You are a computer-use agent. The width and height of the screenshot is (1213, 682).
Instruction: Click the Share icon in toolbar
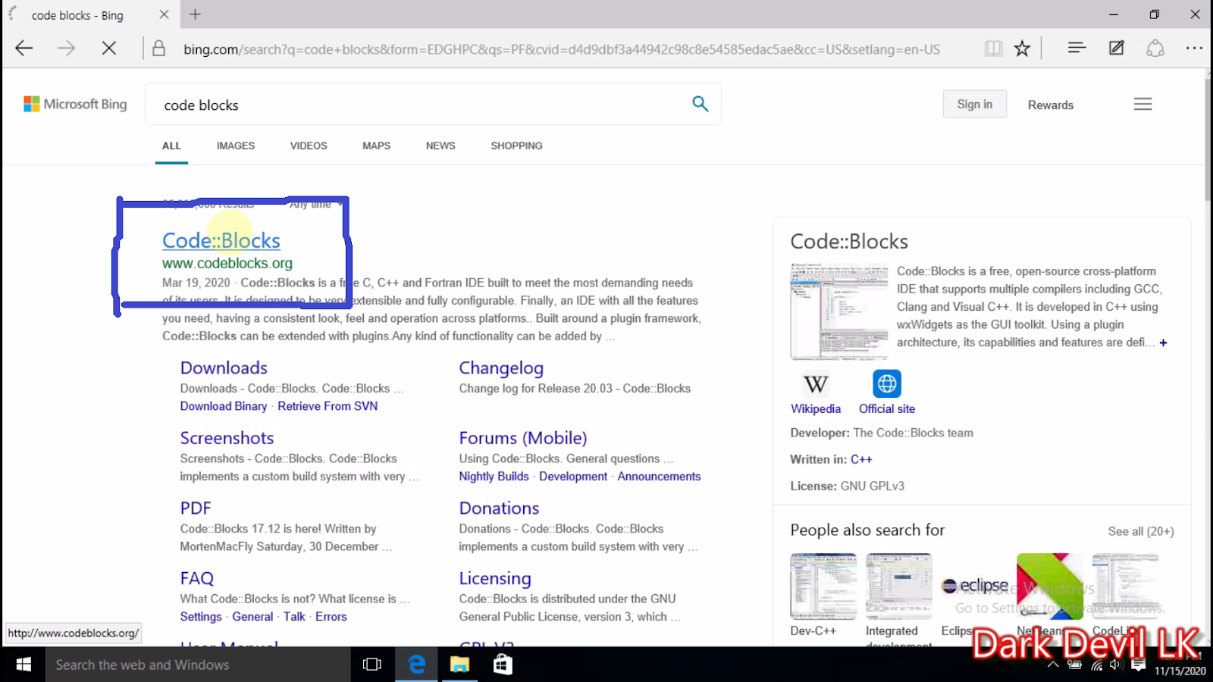coord(1155,48)
